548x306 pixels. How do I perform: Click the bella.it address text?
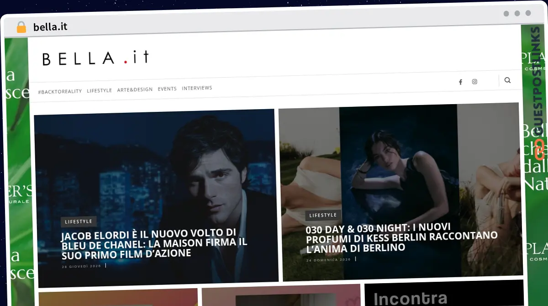[x=50, y=27]
